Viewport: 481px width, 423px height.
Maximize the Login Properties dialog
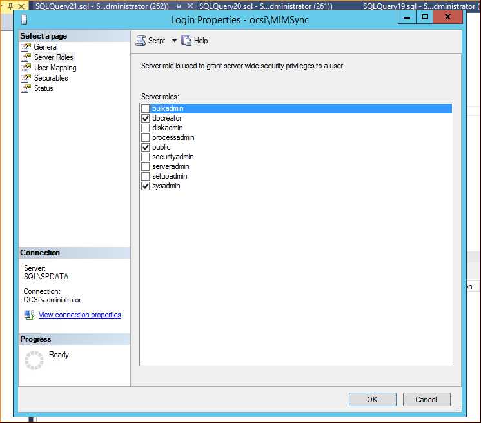point(425,17)
